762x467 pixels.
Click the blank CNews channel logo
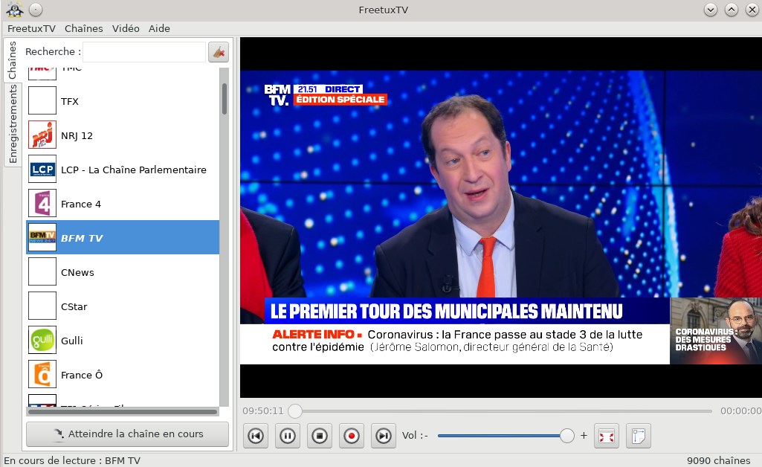[42, 271]
